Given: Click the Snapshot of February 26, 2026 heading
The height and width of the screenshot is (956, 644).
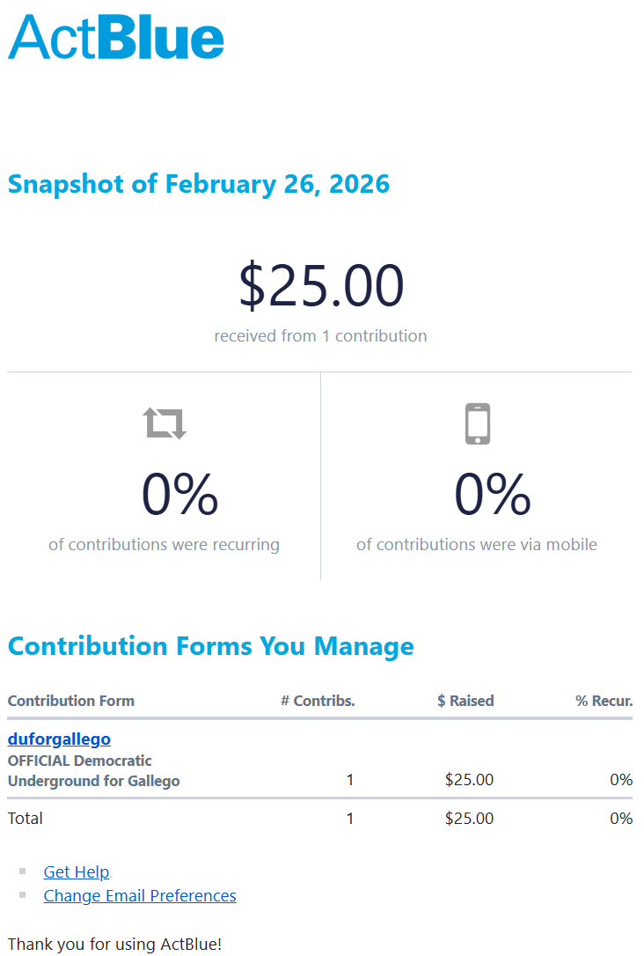Looking at the screenshot, I should click(199, 184).
